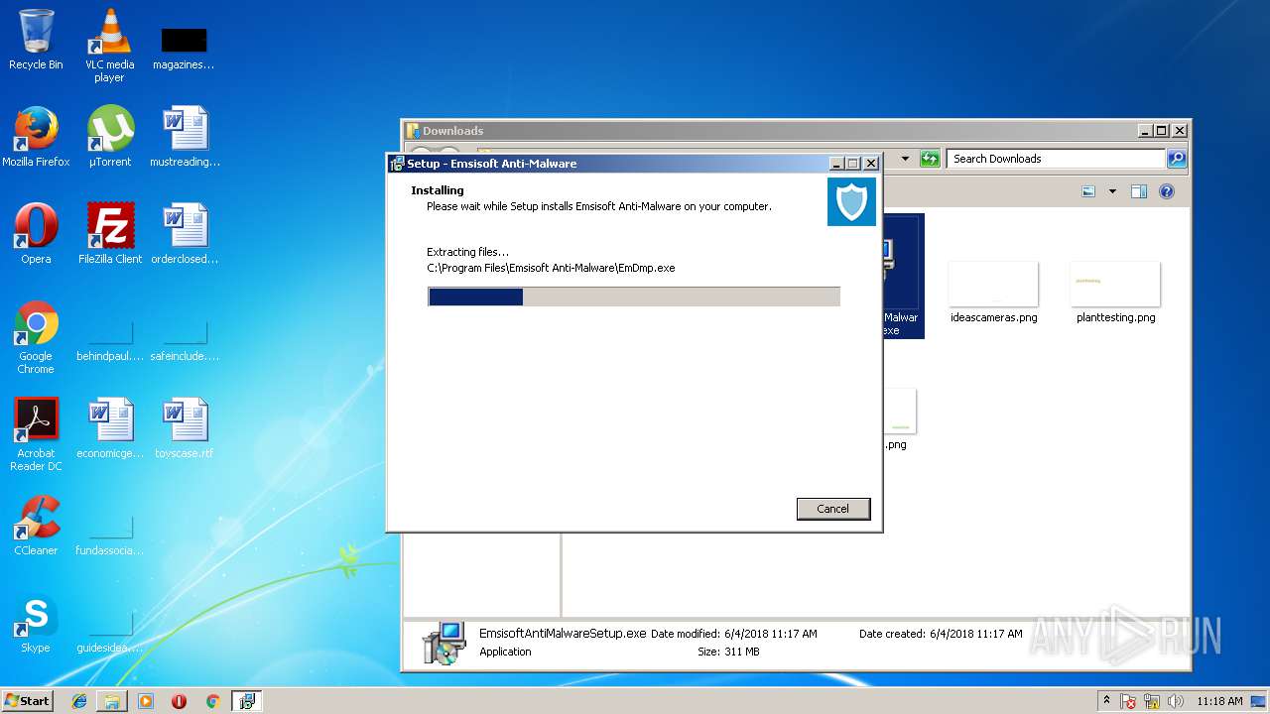Click the search magnifier button in Downloads
This screenshot has height=714, width=1270.
point(1176,159)
